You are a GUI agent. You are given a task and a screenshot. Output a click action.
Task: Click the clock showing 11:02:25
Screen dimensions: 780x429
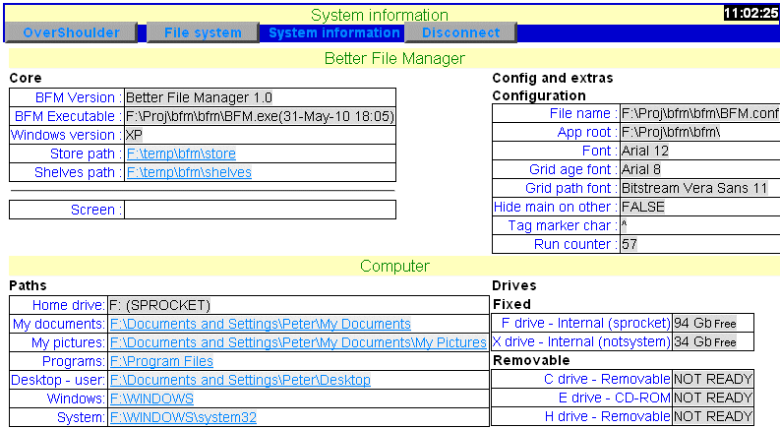point(750,14)
